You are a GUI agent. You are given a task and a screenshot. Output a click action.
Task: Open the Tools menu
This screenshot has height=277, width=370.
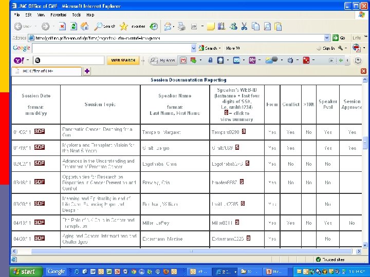(77, 15)
